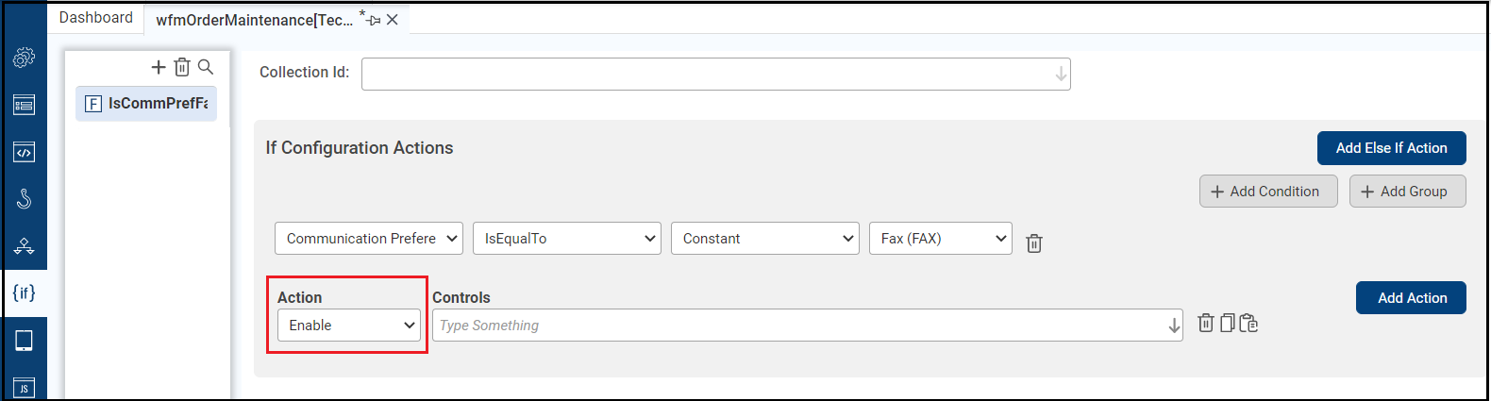
Task: Open the {if} conditions sidebar icon
Action: 24,292
